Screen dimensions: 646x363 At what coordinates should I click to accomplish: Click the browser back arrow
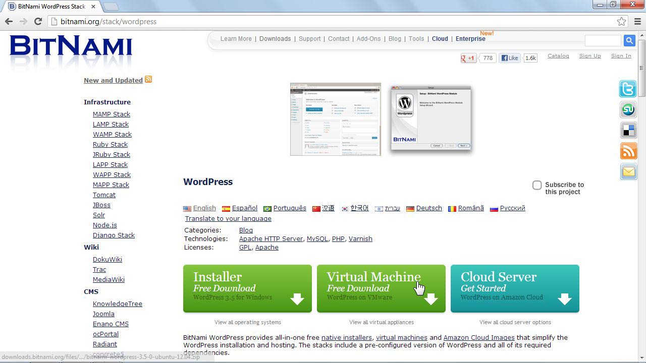(9, 21)
